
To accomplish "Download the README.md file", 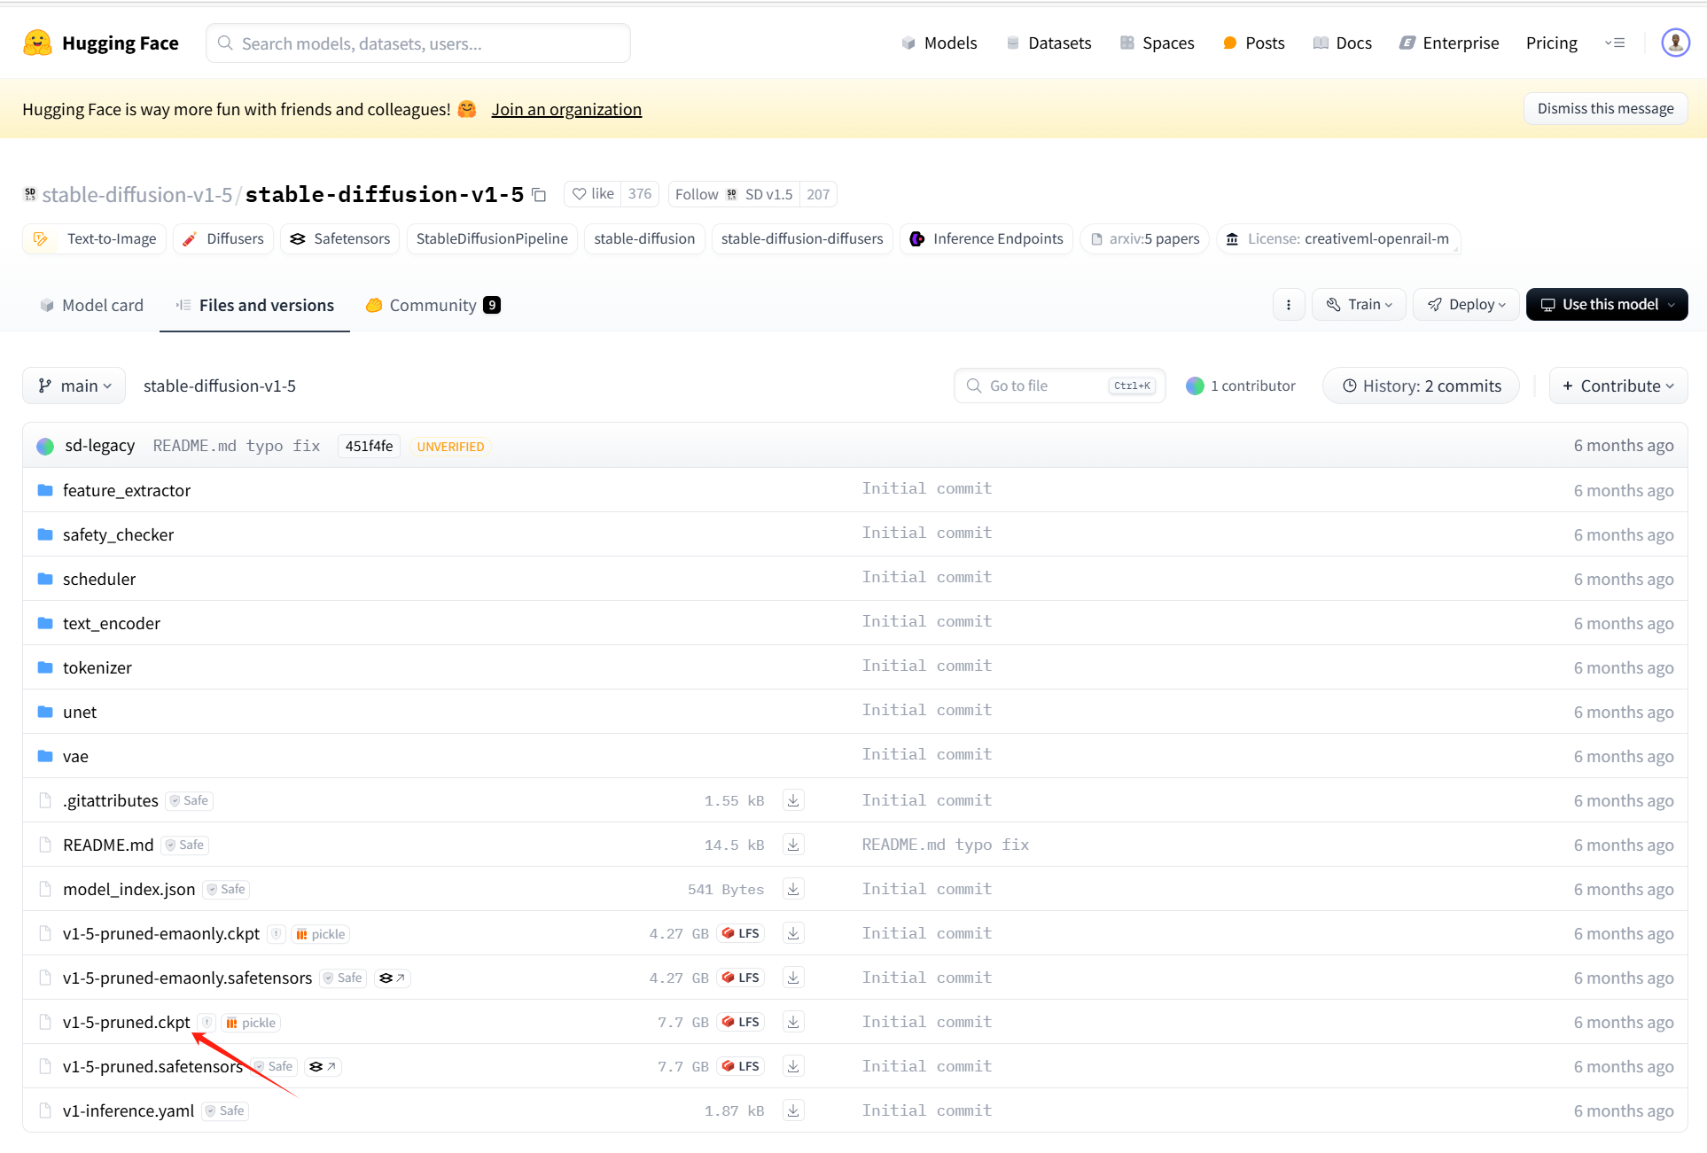I will [x=793, y=845].
